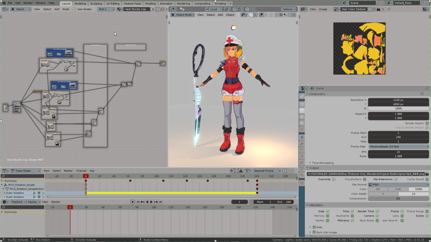Toggle only show errors in Dope Sheet
The width and height of the screenshot is (431, 242).
[241, 170]
